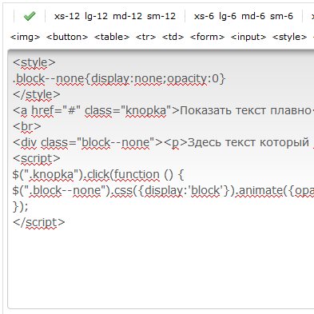The image size is (314, 314).
Task: Click the opening <script> line
Action: (x=36, y=158)
